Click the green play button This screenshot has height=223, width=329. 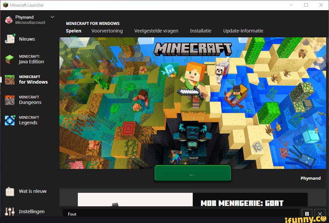(193, 173)
